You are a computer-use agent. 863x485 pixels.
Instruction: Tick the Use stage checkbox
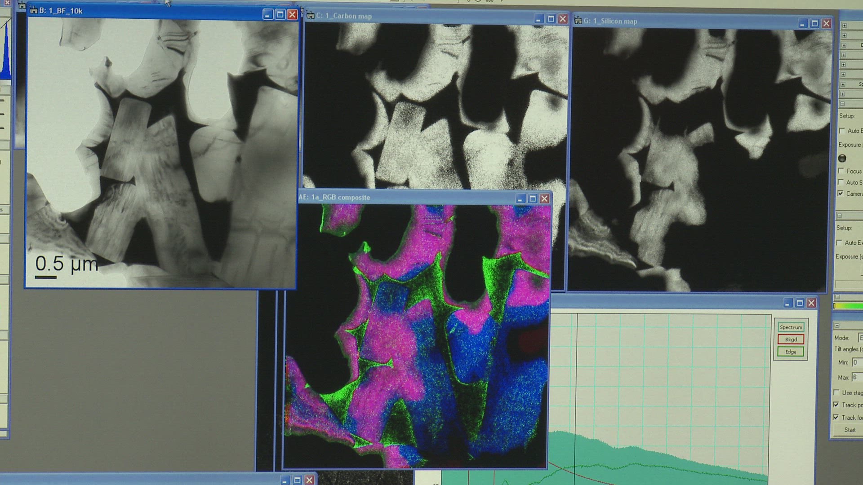pyautogui.click(x=836, y=392)
